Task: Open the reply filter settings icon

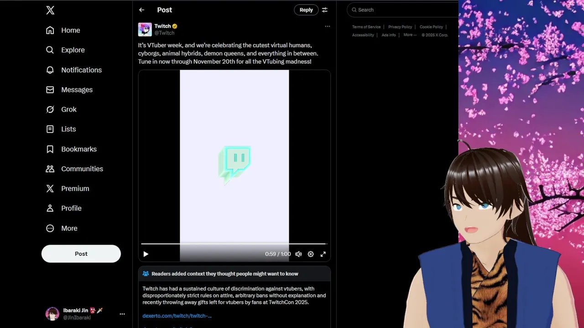Action: [x=325, y=10]
